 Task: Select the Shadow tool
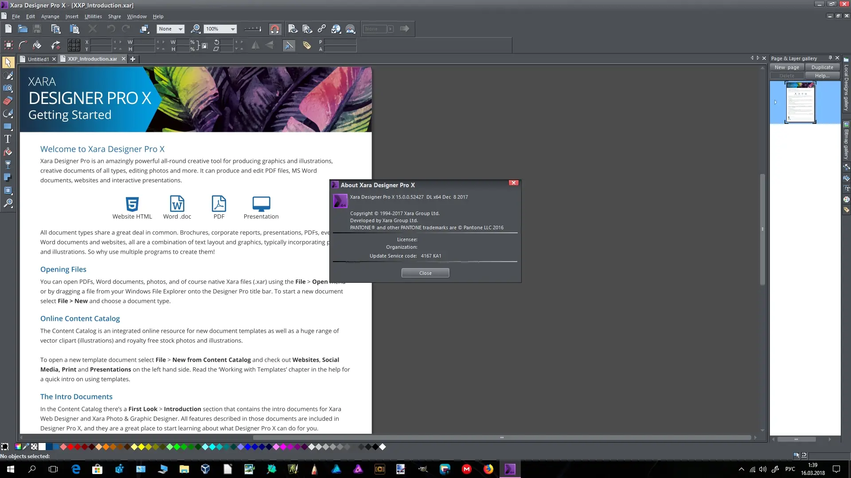click(x=8, y=177)
